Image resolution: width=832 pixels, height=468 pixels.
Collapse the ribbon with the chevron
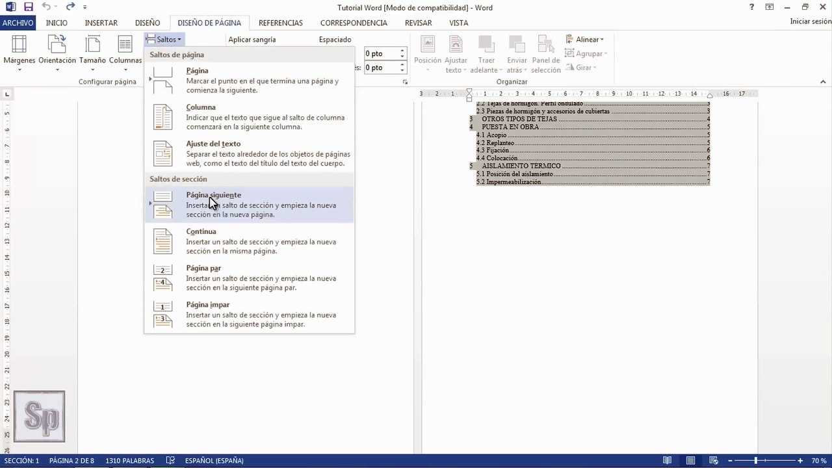coord(823,82)
